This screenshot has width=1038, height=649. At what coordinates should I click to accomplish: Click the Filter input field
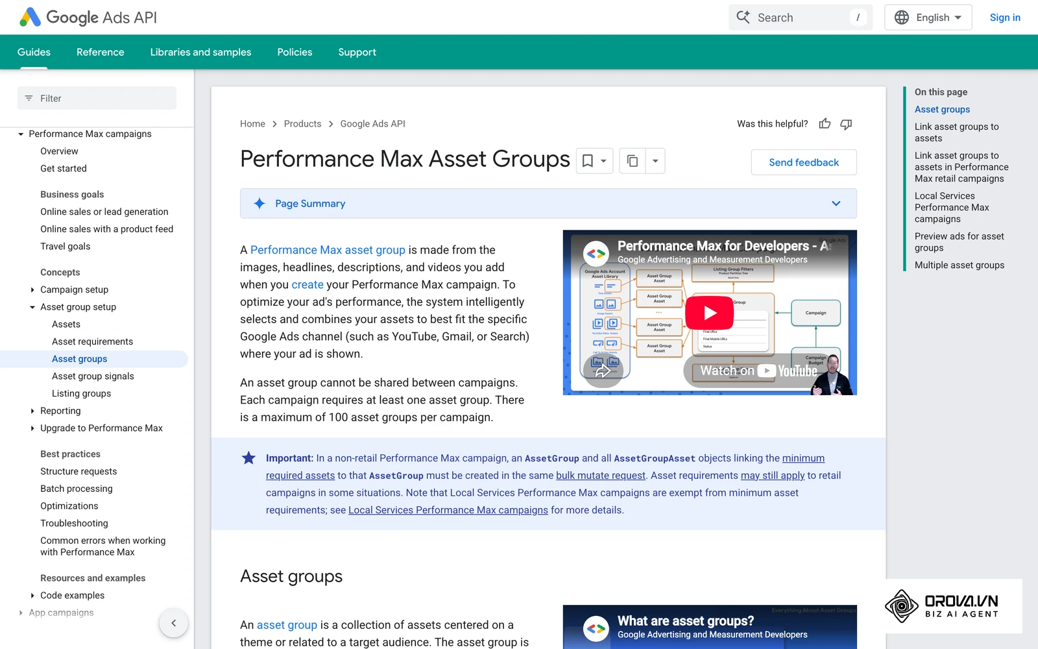(97, 99)
